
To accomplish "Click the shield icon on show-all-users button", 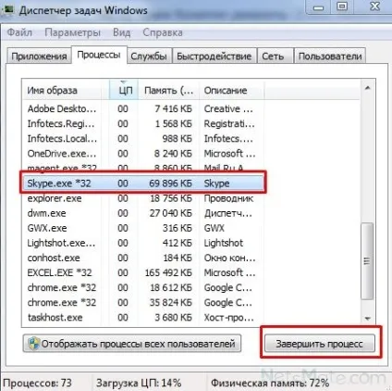I will (33, 344).
